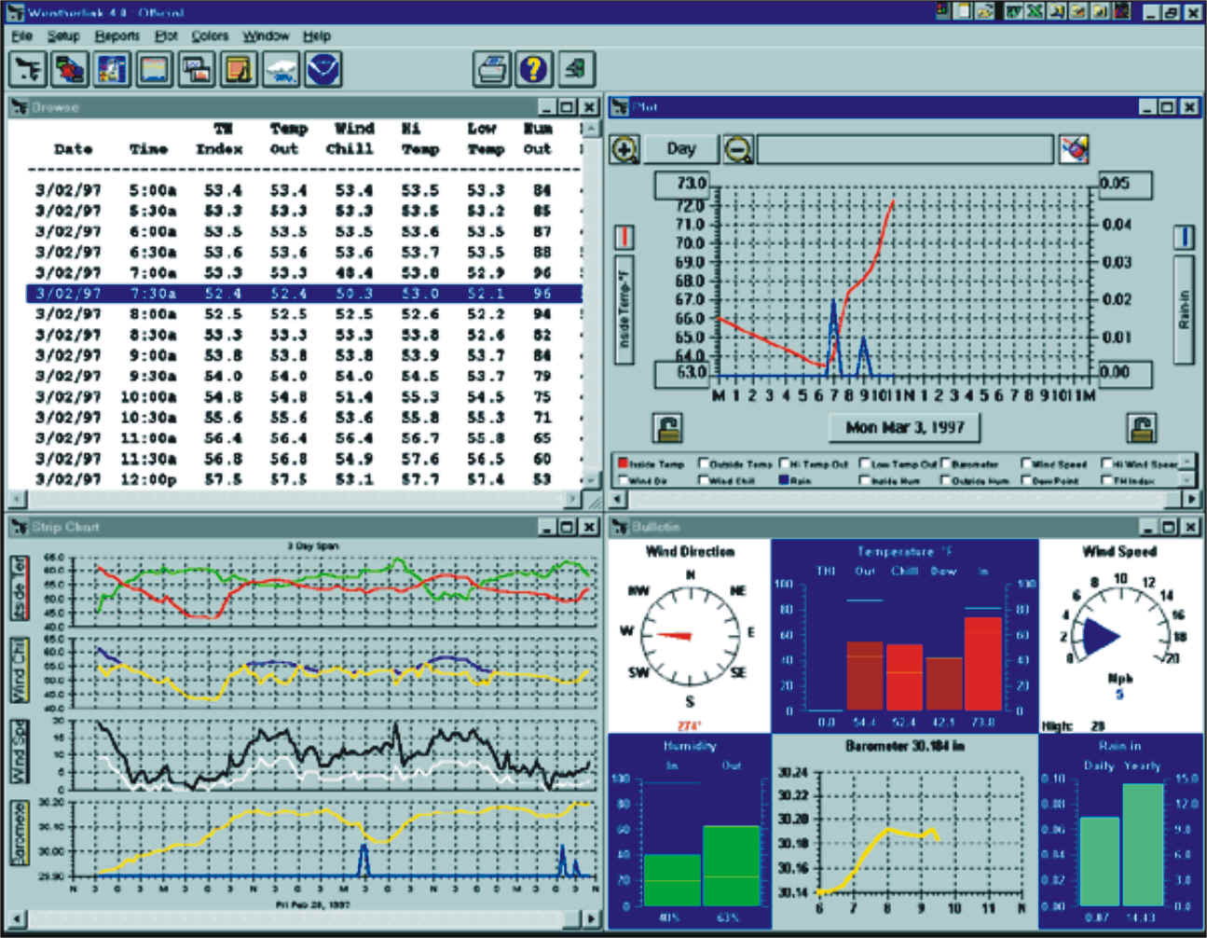Zoom out with the minus magnifier in Plot
This screenshot has height=938, width=1207.
[738, 149]
